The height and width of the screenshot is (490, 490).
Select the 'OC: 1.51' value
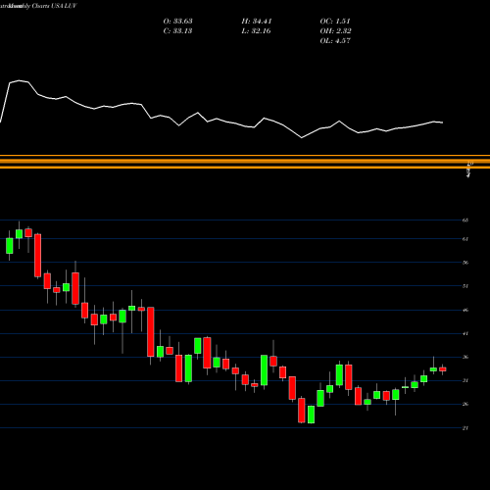point(335,22)
